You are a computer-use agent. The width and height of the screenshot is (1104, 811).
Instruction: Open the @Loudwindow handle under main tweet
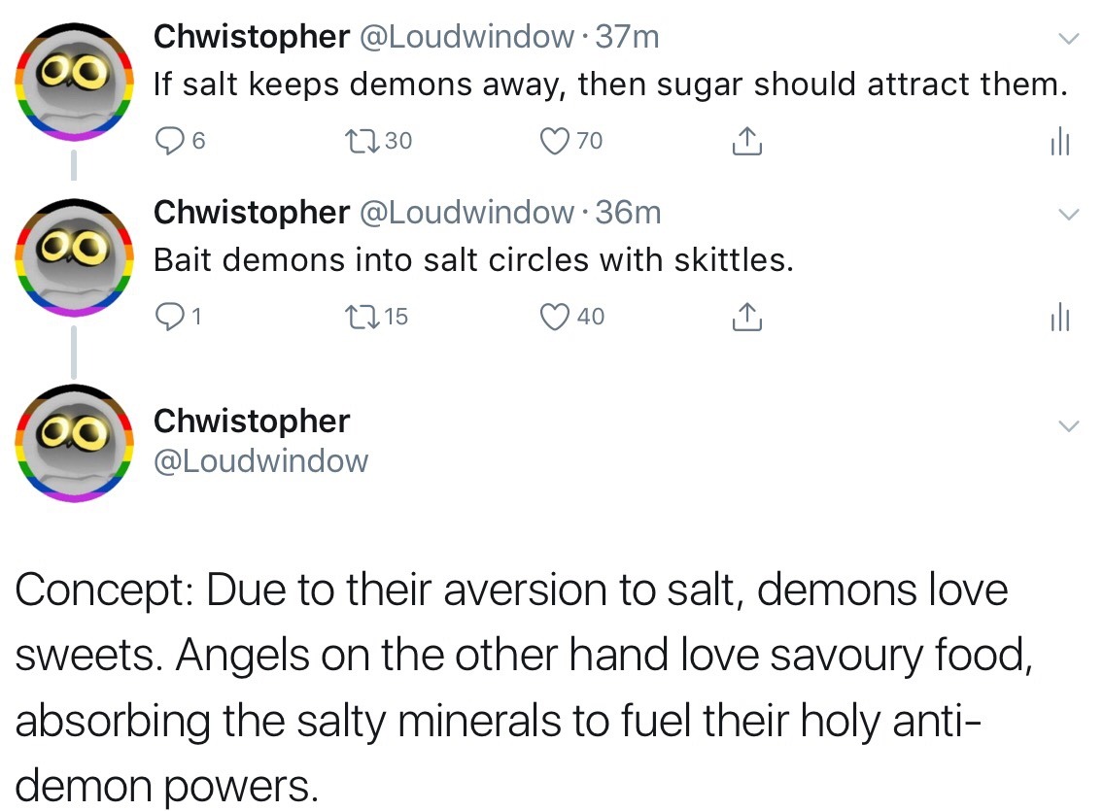click(260, 460)
